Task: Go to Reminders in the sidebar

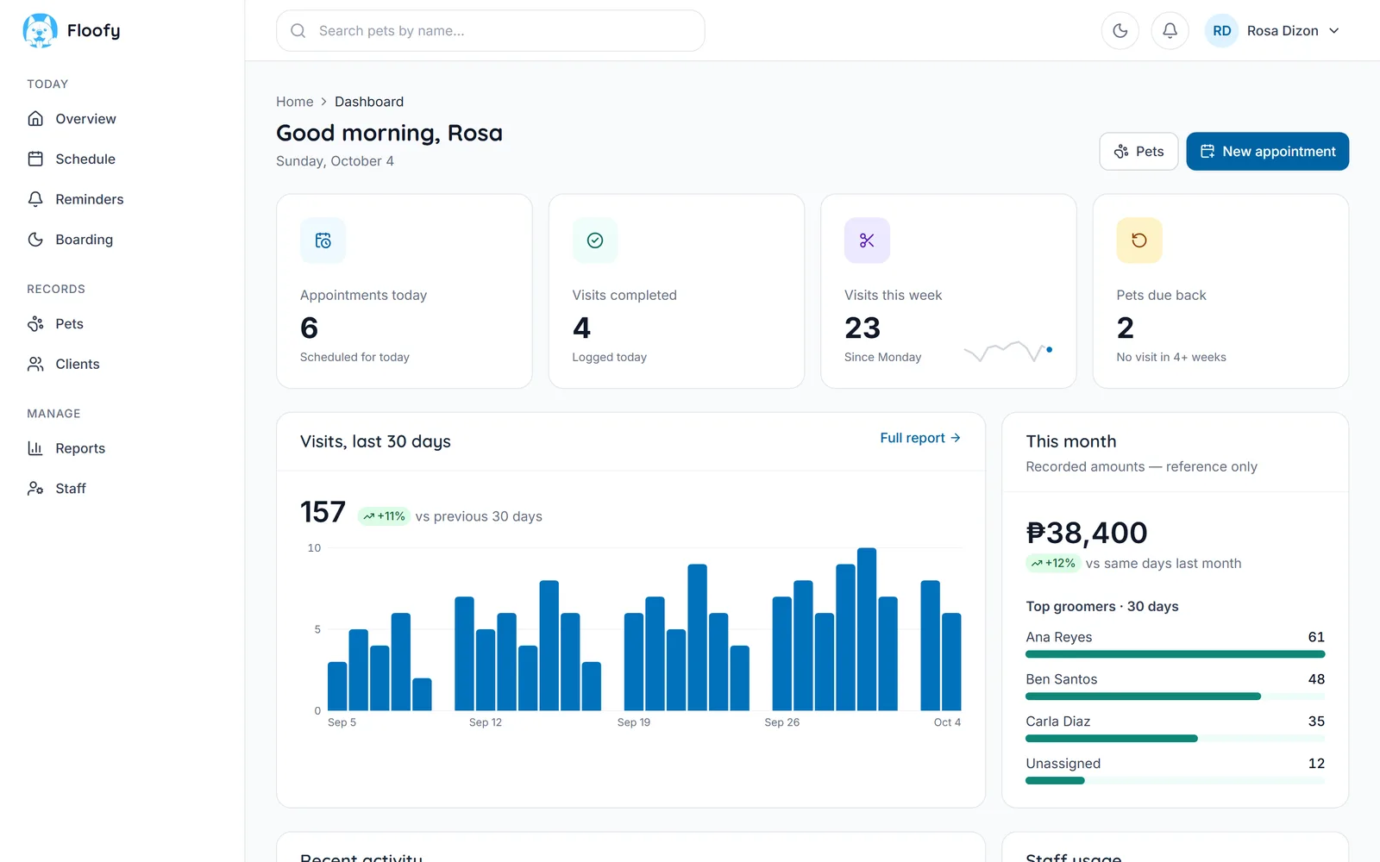Action: click(122, 199)
